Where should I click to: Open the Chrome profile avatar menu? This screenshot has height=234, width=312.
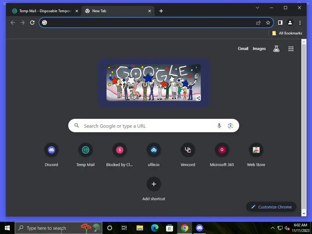pyautogui.click(x=290, y=23)
